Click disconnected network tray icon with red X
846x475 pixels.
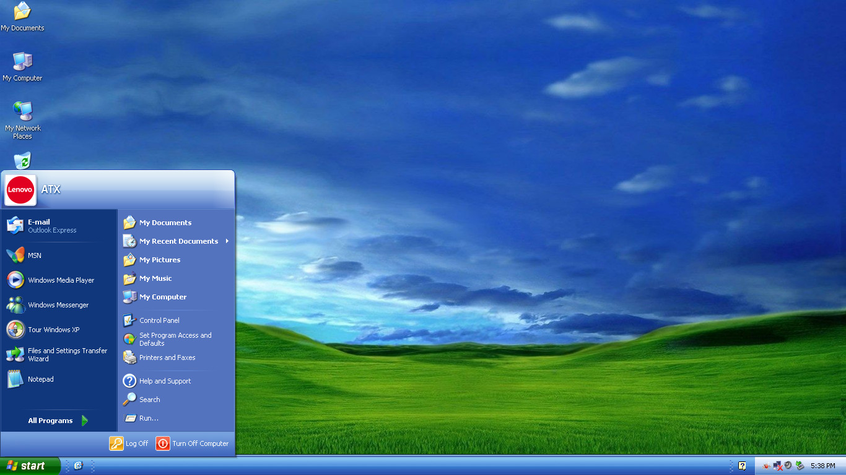[778, 466]
